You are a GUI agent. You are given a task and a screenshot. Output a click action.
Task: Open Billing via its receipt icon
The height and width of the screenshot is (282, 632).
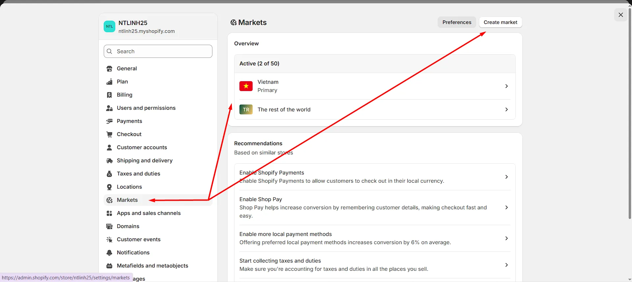(109, 95)
